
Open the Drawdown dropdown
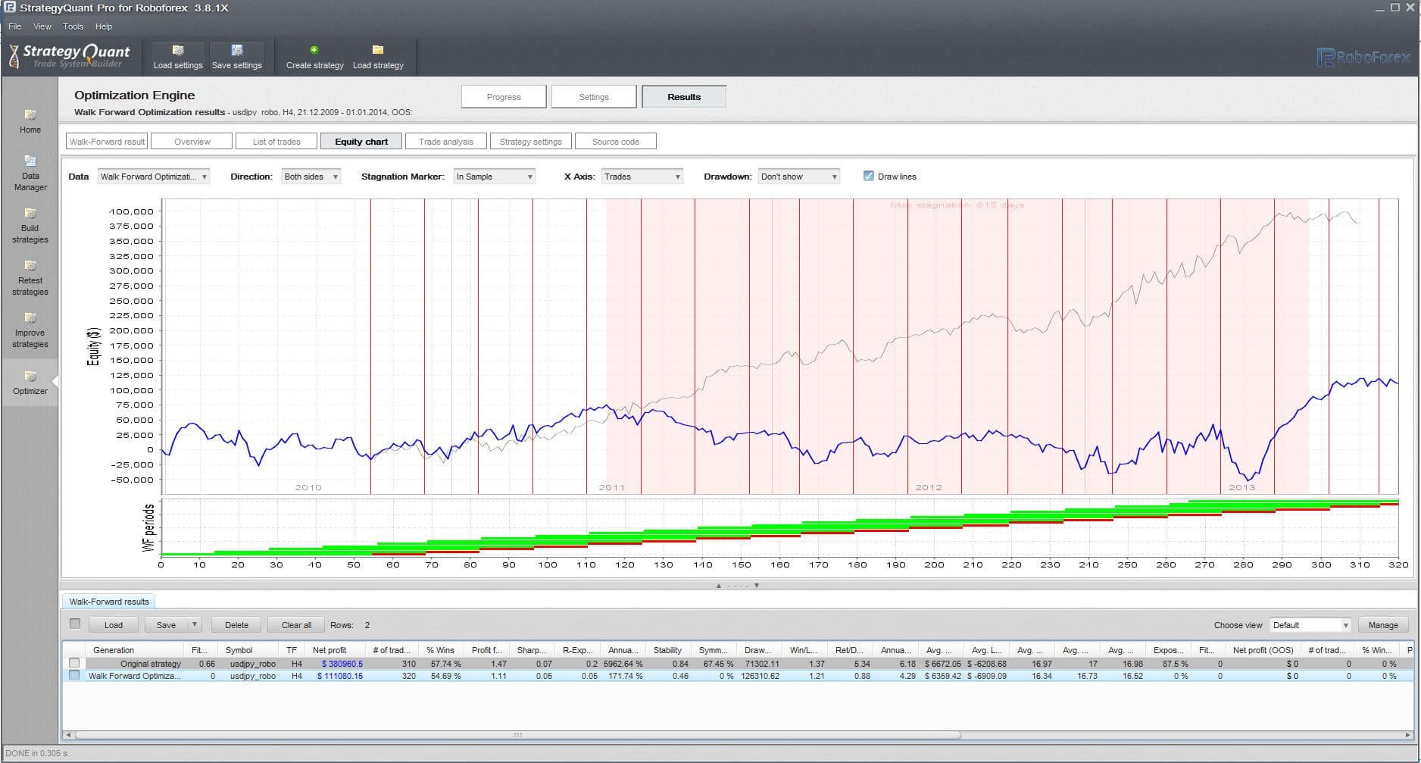pyautogui.click(x=798, y=177)
